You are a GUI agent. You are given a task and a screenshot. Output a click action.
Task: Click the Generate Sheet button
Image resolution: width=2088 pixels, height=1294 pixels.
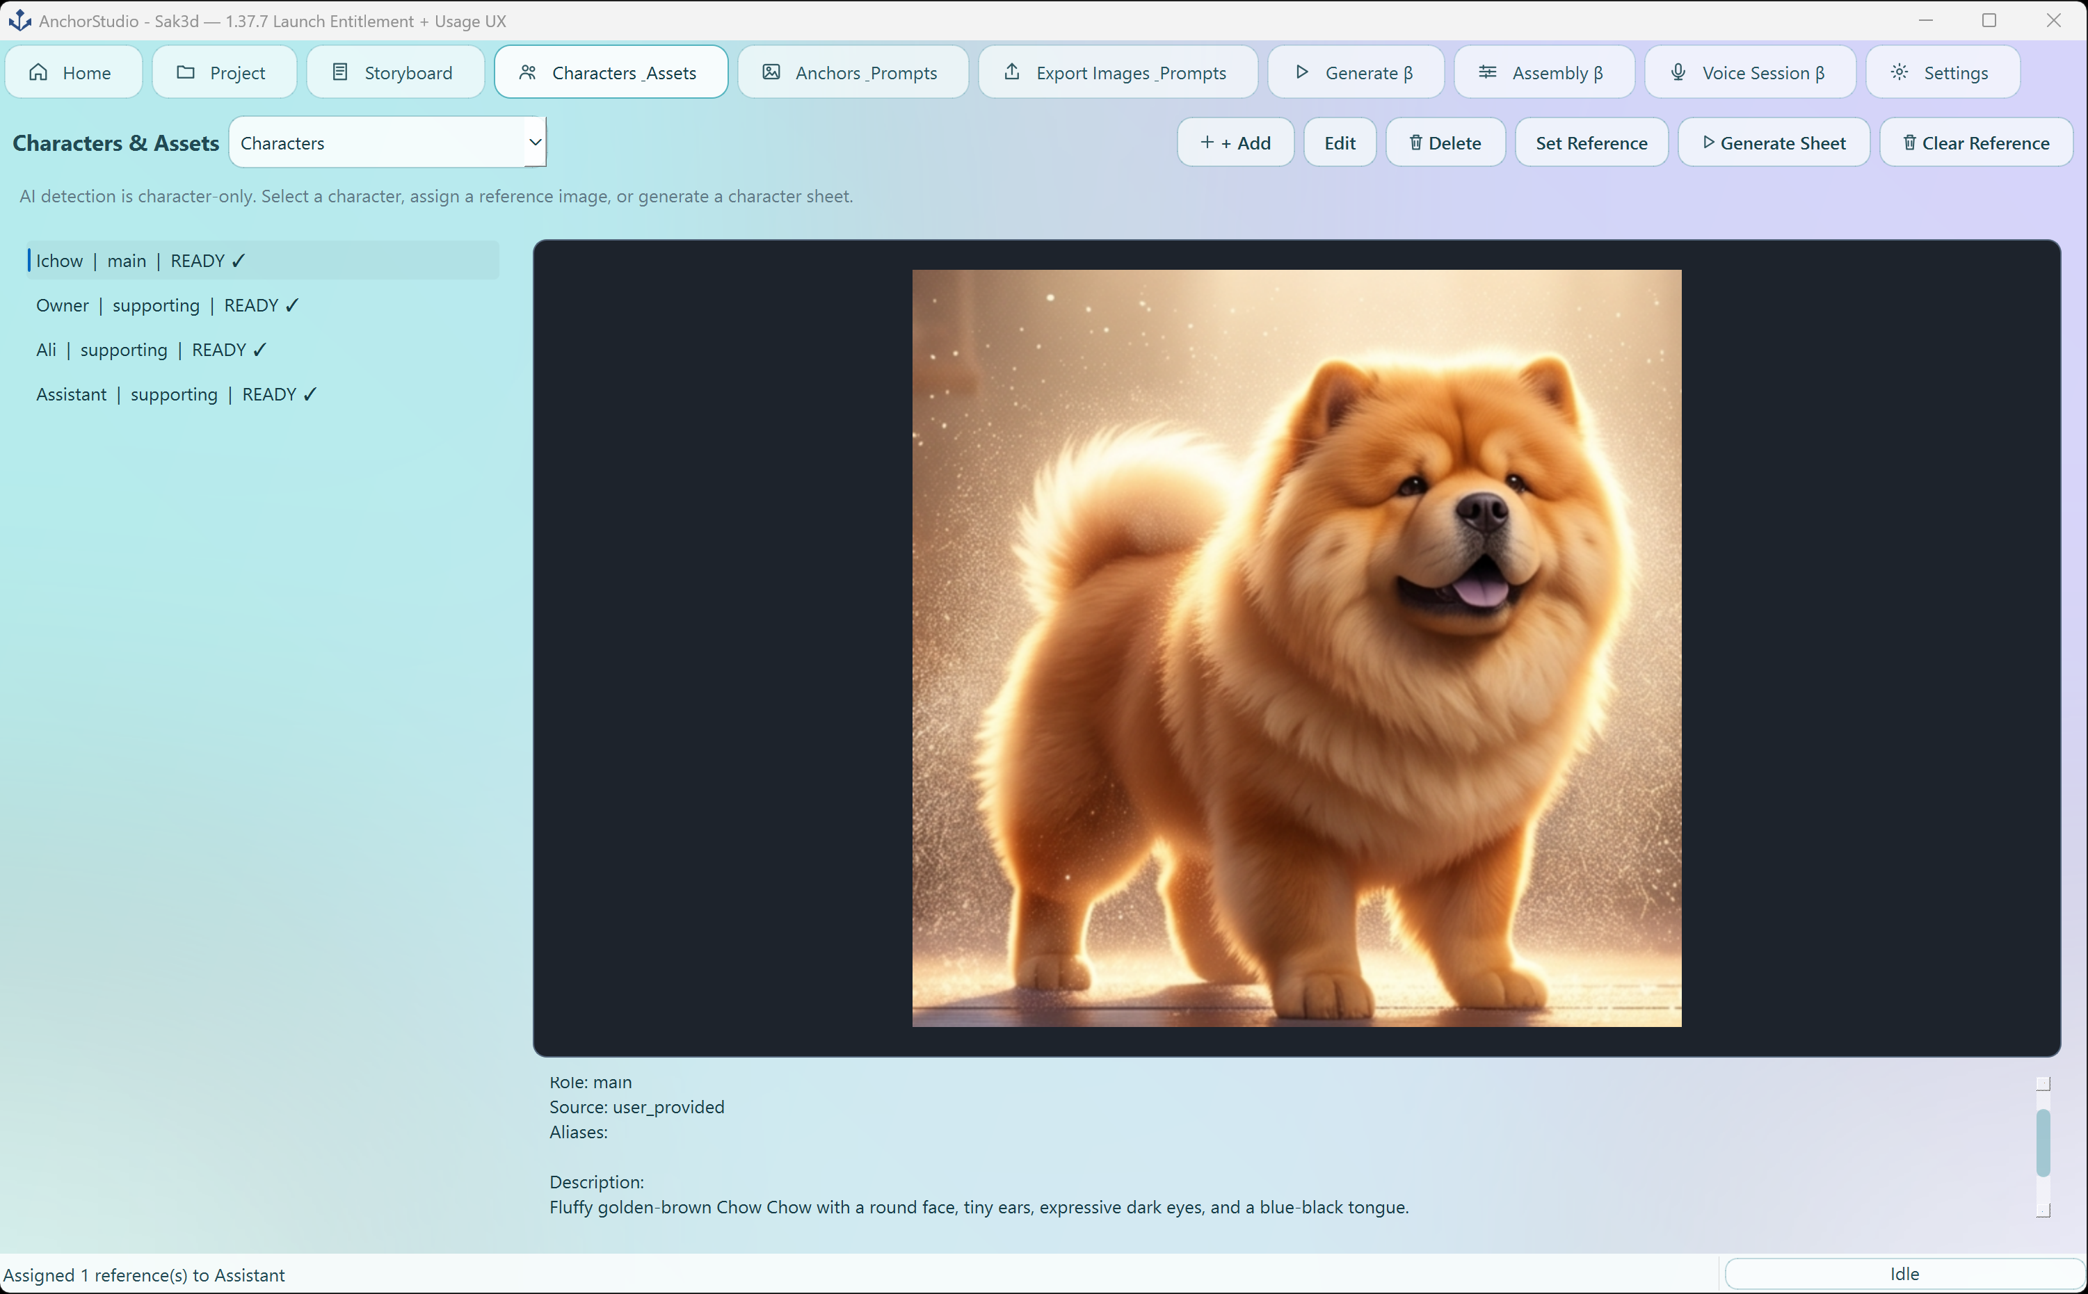point(1773,143)
